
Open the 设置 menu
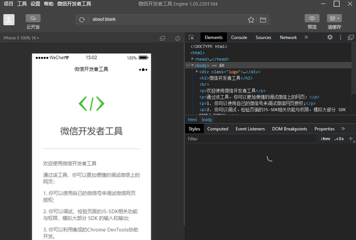35,4
